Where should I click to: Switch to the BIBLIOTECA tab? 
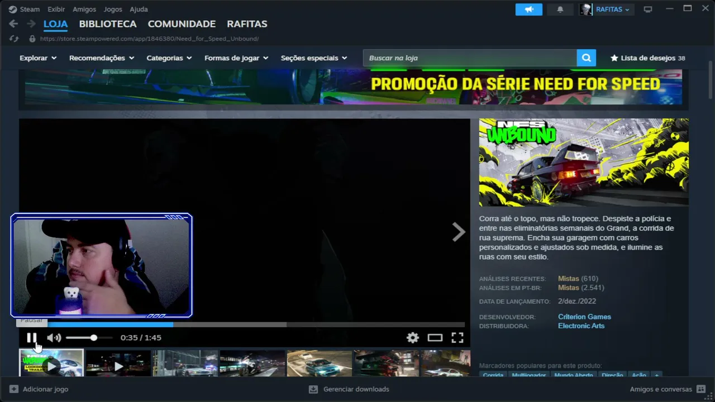pyautogui.click(x=108, y=24)
